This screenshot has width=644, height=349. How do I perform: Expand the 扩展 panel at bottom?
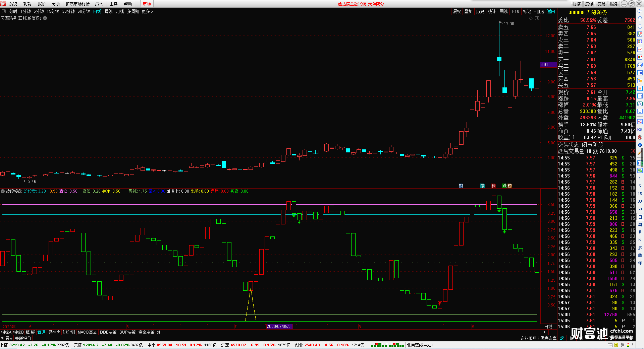(x=6, y=338)
